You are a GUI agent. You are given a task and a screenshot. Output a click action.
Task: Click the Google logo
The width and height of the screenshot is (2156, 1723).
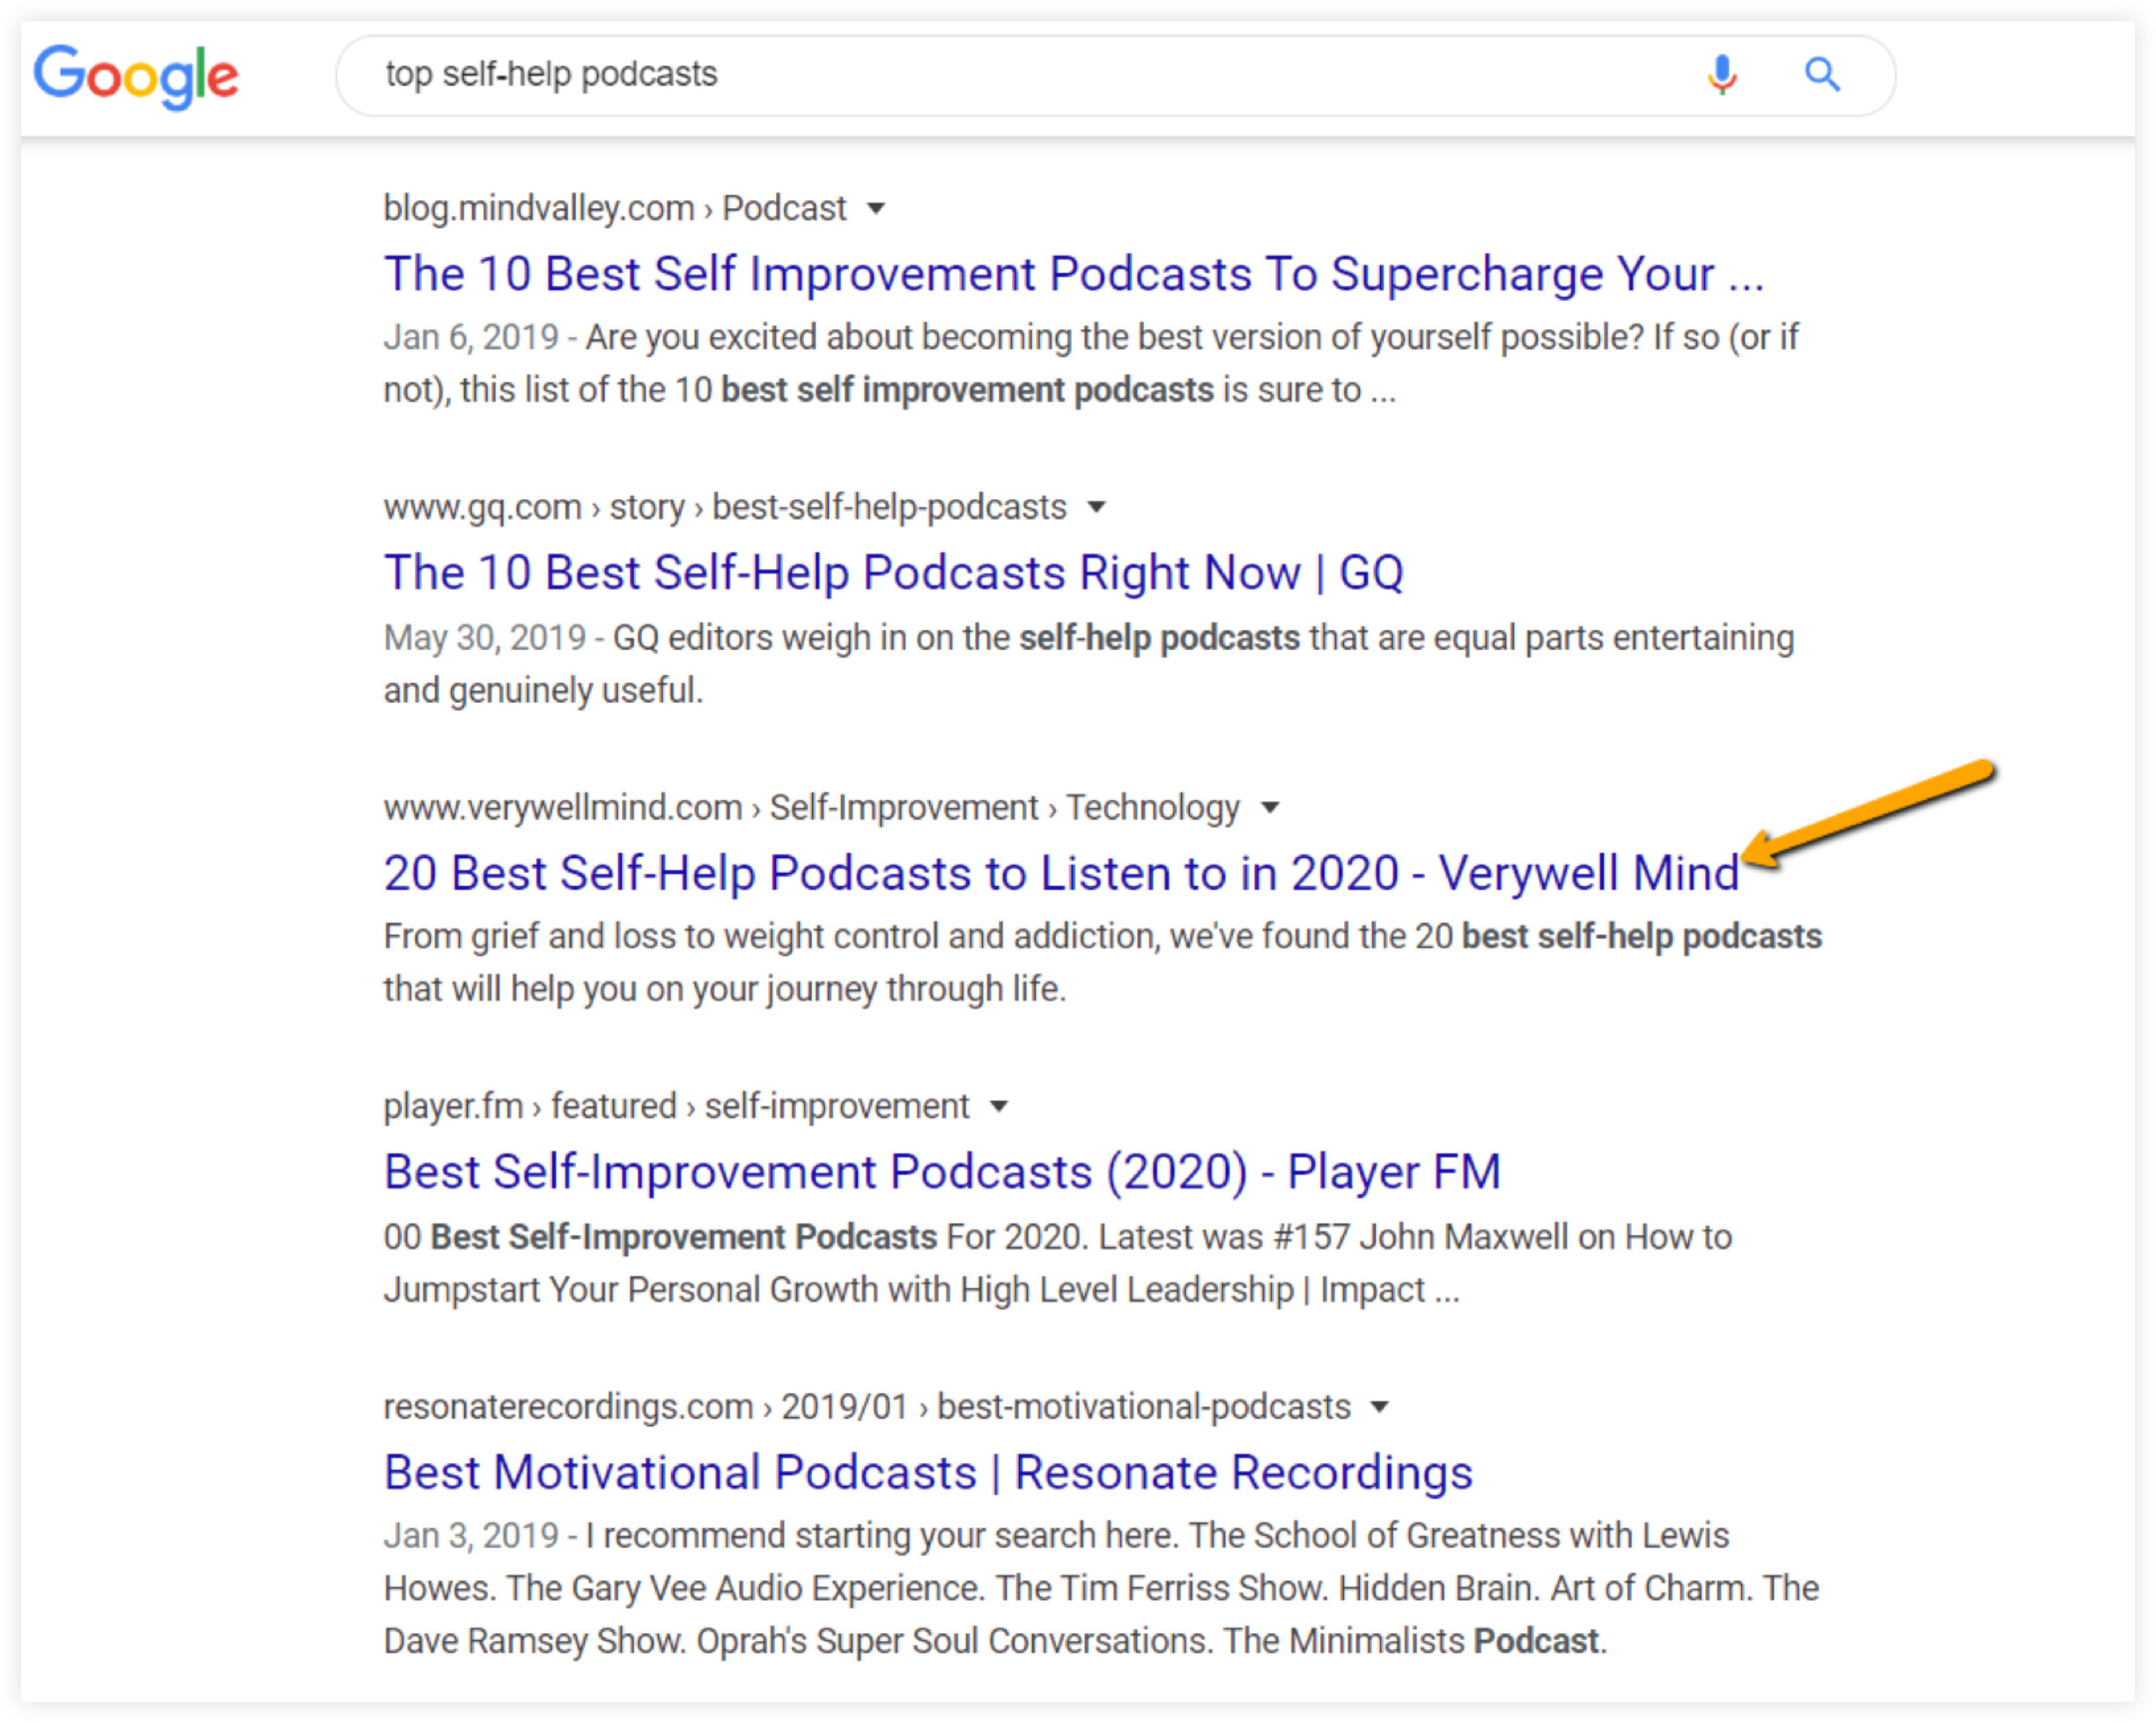(x=136, y=76)
